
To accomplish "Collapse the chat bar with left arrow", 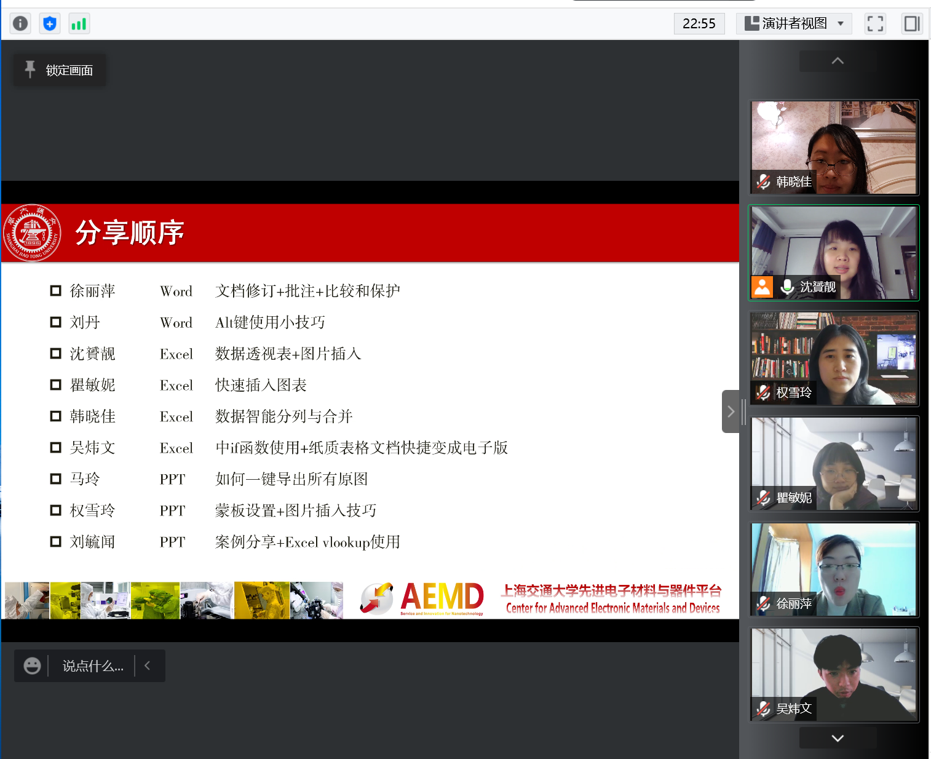I will 148,666.
